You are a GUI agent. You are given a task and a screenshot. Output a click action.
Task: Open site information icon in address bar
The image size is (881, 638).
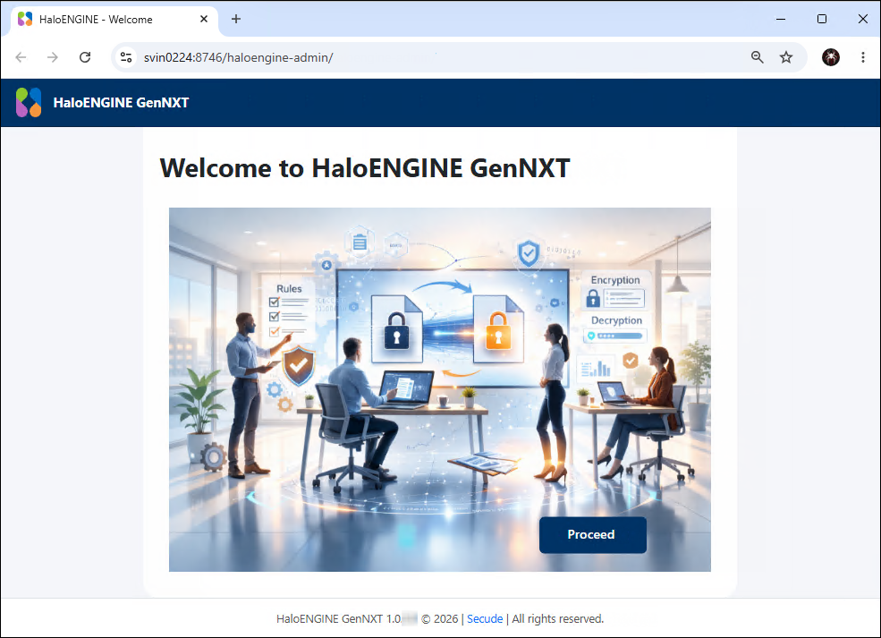tap(126, 57)
